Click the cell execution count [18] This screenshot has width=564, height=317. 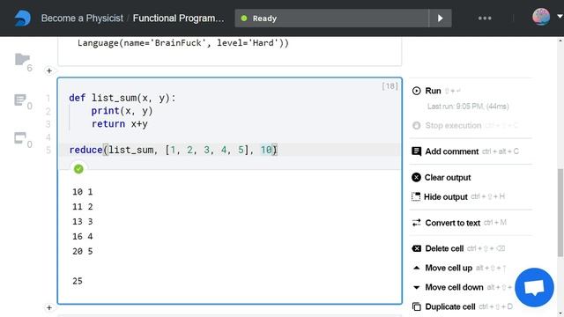click(x=390, y=86)
